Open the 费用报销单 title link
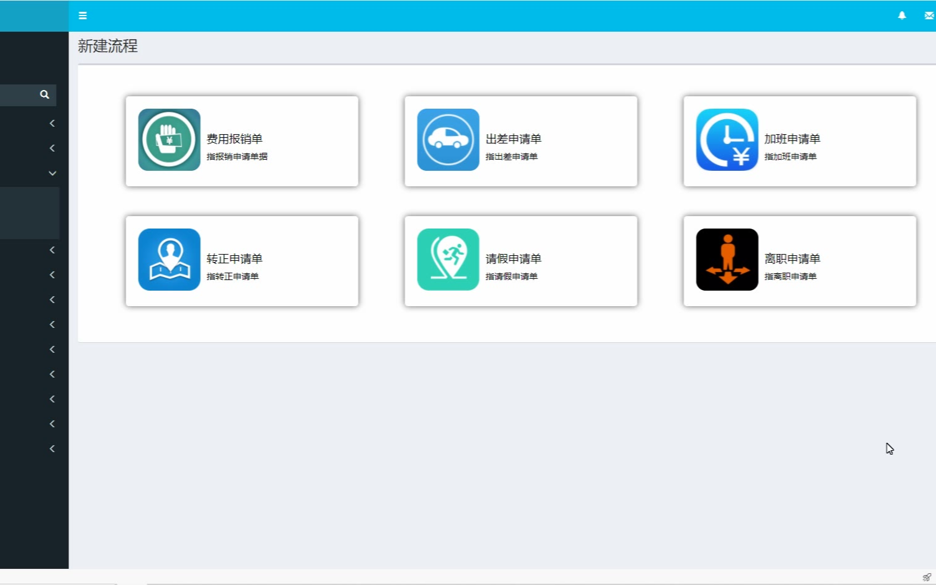This screenshot has width=936, height=585. tap(234, 139)
